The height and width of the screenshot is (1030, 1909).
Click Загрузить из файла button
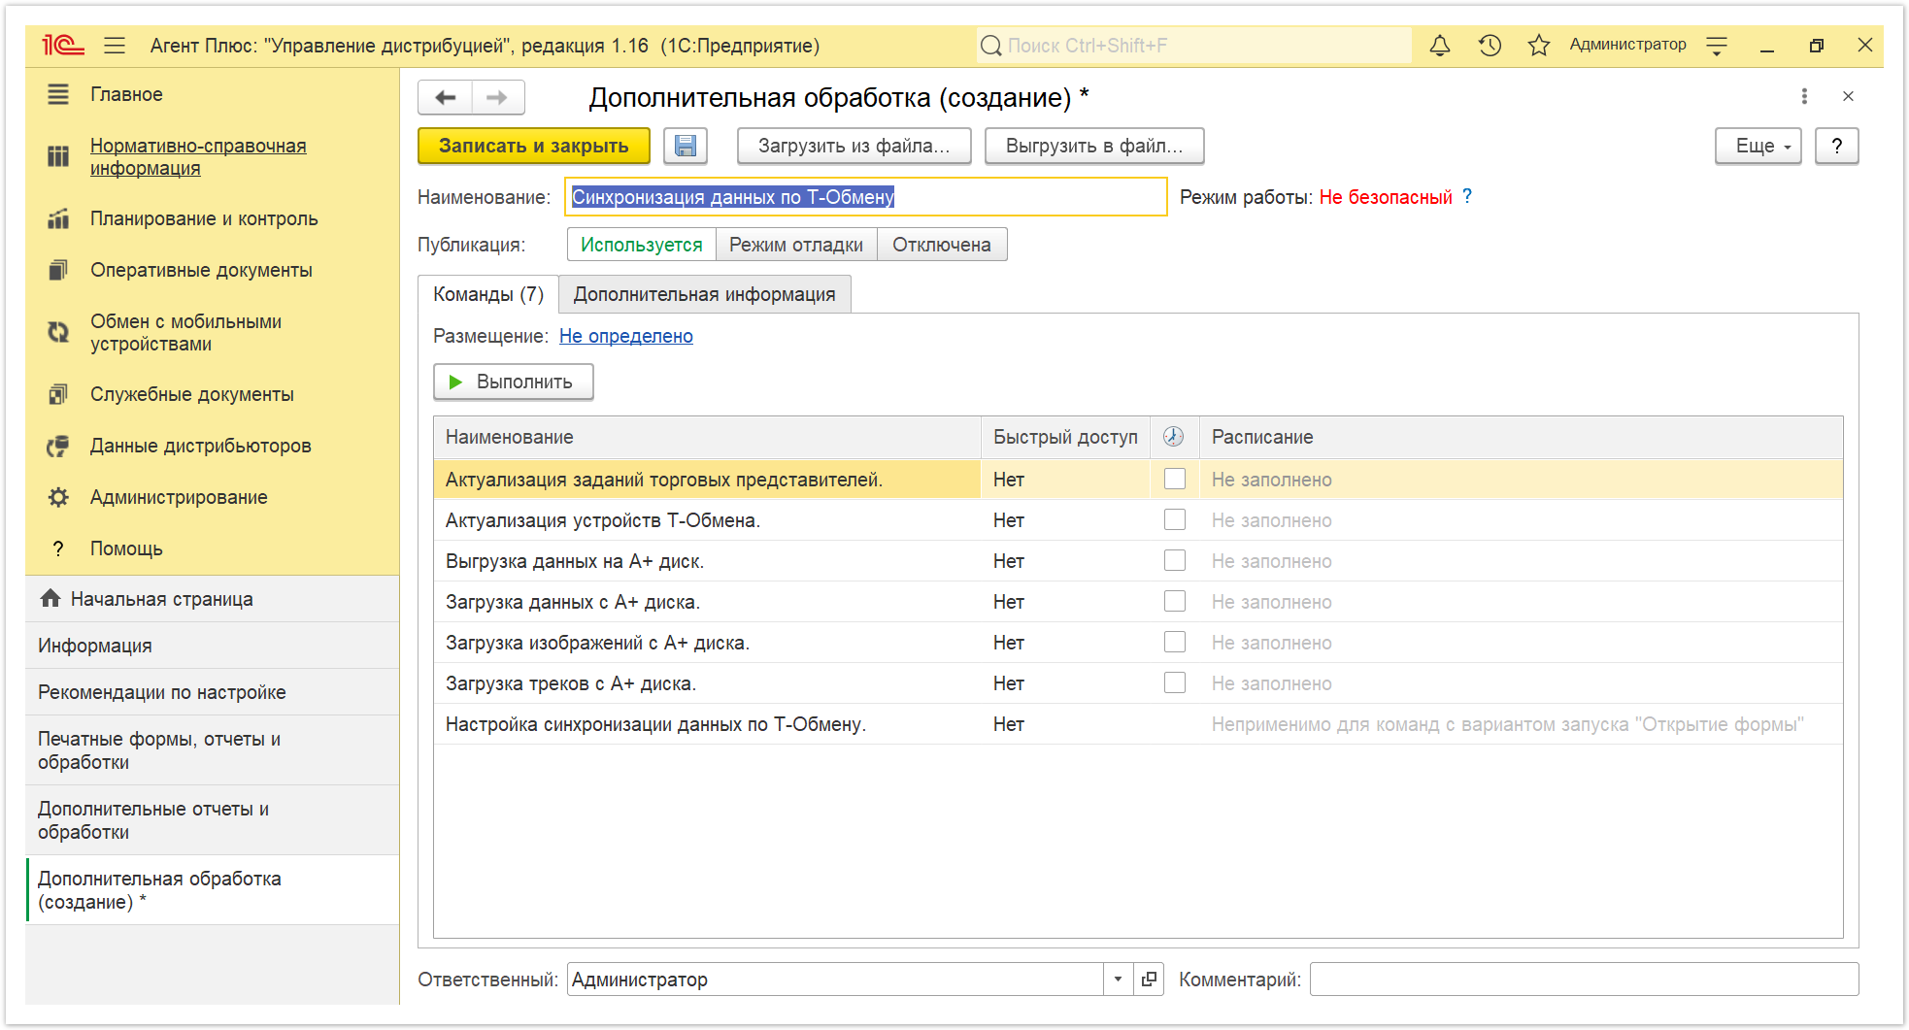point(854,146)
